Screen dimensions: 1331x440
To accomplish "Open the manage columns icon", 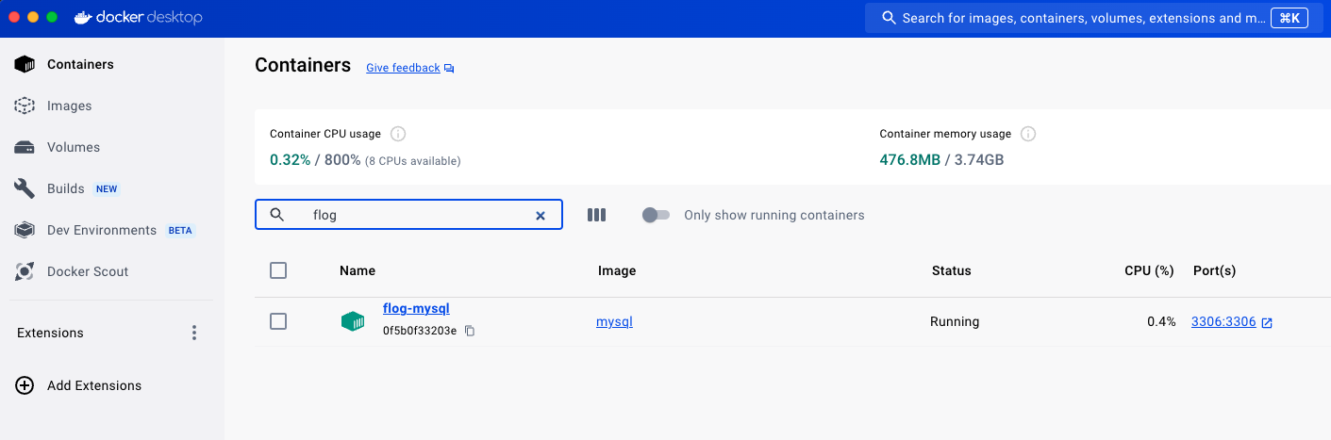I will click(596, 215).
